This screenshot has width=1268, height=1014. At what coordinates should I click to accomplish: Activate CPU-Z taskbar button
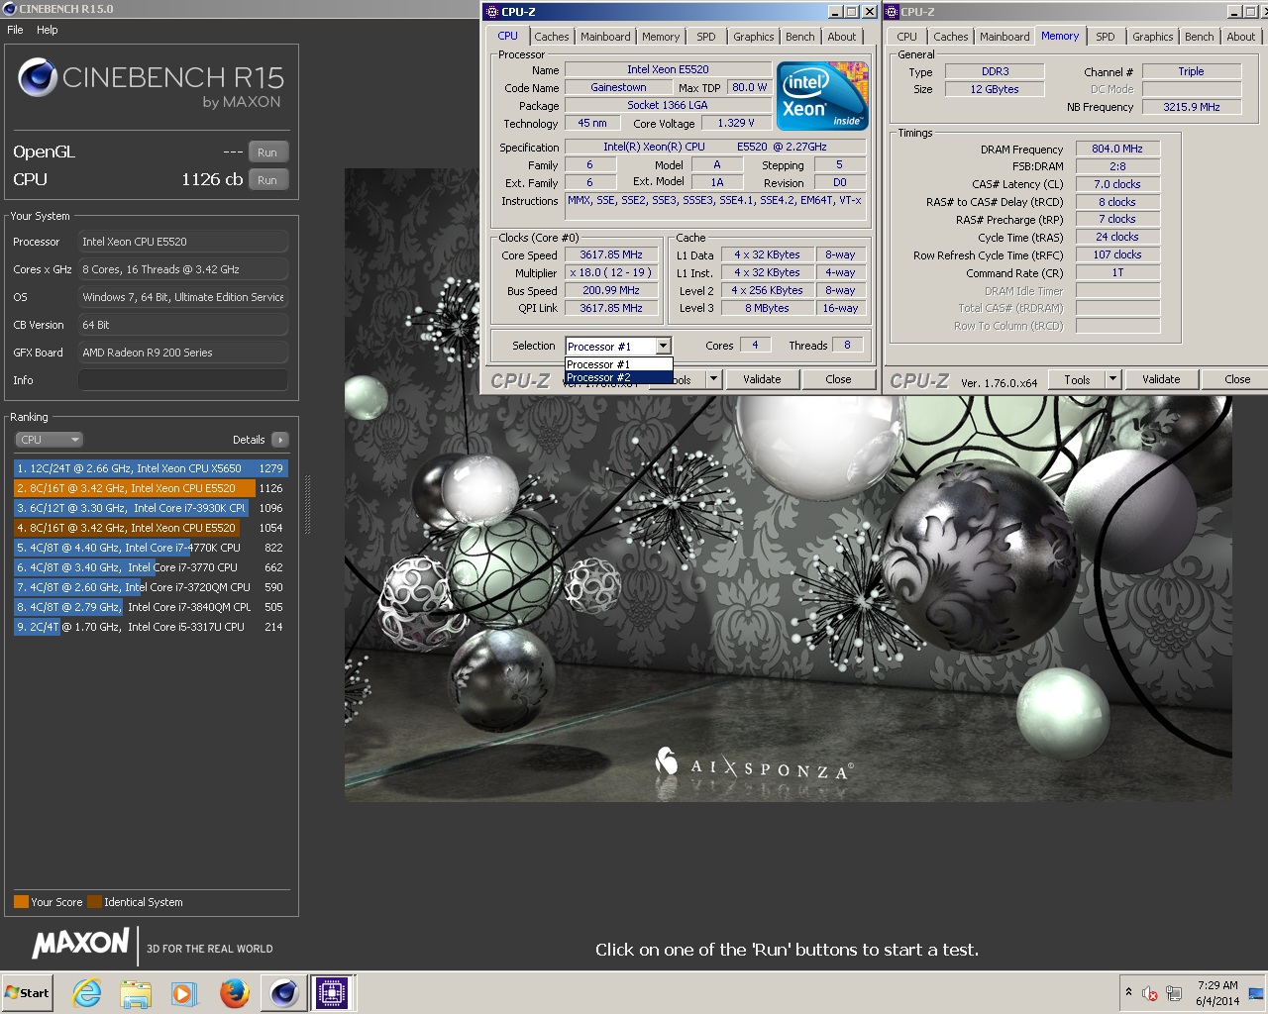pyautogui.click(x=332, y=993)
